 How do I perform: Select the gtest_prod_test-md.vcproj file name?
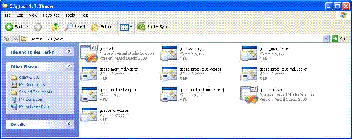[283, 69]
